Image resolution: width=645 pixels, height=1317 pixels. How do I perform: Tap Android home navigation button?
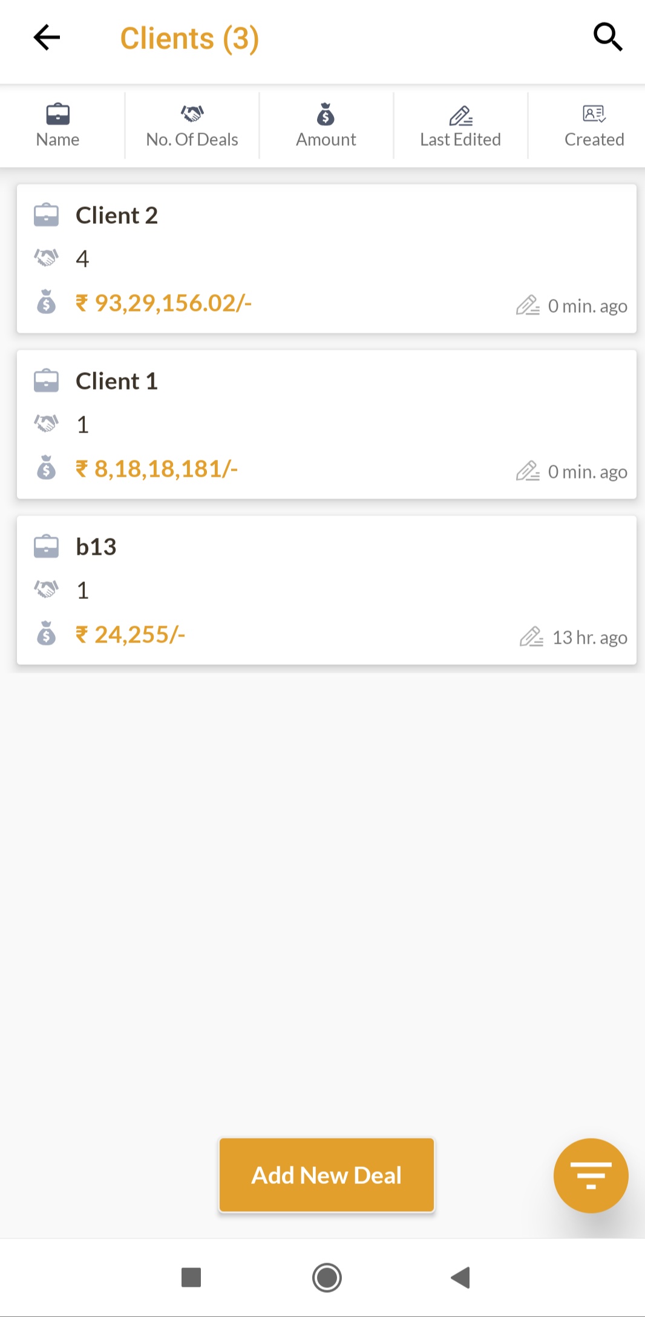point(327,1278)
